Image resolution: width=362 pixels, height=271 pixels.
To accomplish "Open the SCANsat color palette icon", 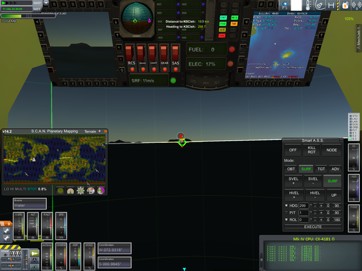I will pyautogui.click(x=90, y=191).
